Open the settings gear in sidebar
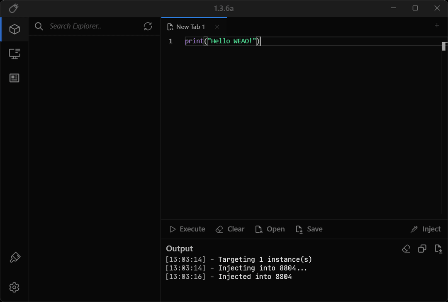Screen dimensions: 448x302 [14, 287]
